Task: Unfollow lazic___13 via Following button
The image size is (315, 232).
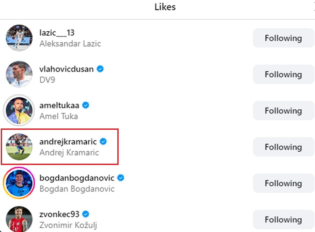Action: point(283,38)
